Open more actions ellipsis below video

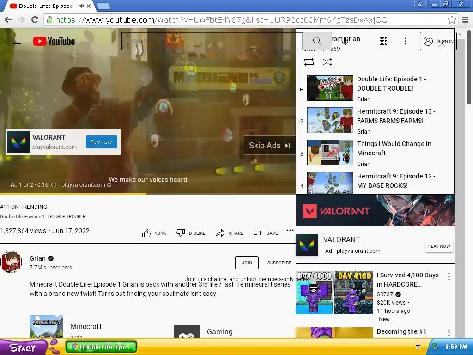pos(290,230)
